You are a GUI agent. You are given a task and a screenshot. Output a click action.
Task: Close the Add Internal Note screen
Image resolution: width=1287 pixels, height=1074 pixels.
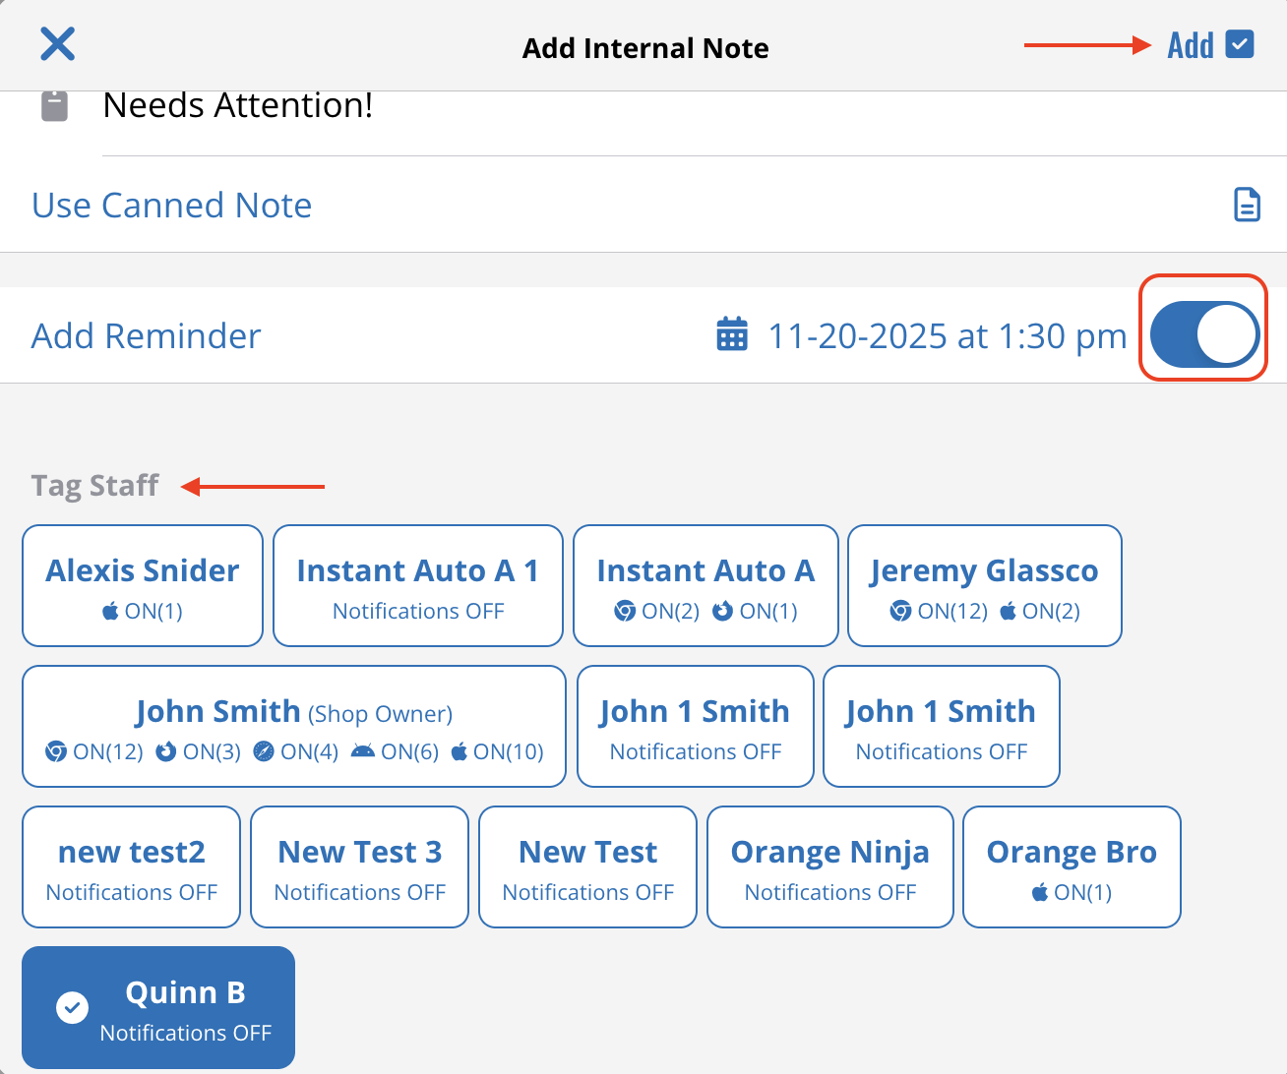pos(57,43)
